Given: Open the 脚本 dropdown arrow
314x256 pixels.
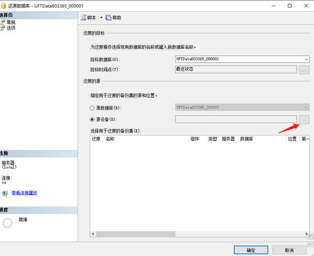Looking at the screenshot, I should (x=101, y=18).
